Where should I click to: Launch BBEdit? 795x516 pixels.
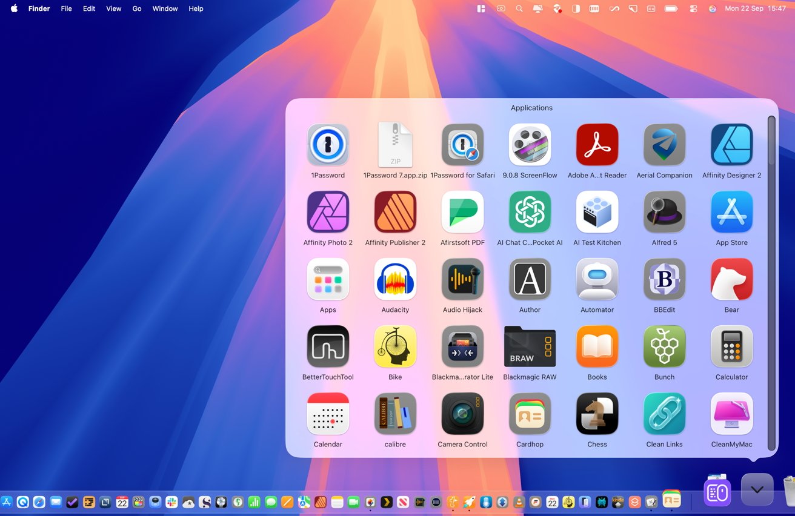pos(664,279)
